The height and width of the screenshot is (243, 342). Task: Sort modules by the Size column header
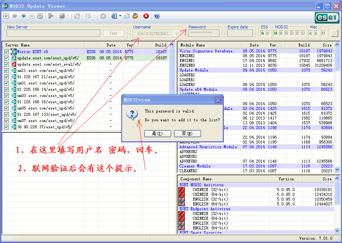point(322,45)
